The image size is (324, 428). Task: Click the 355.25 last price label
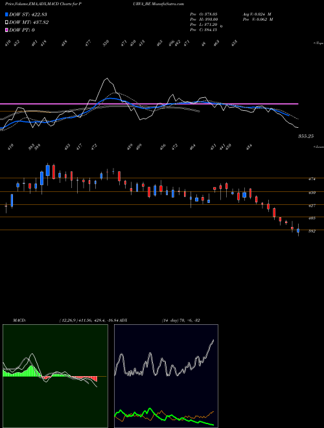306,136
